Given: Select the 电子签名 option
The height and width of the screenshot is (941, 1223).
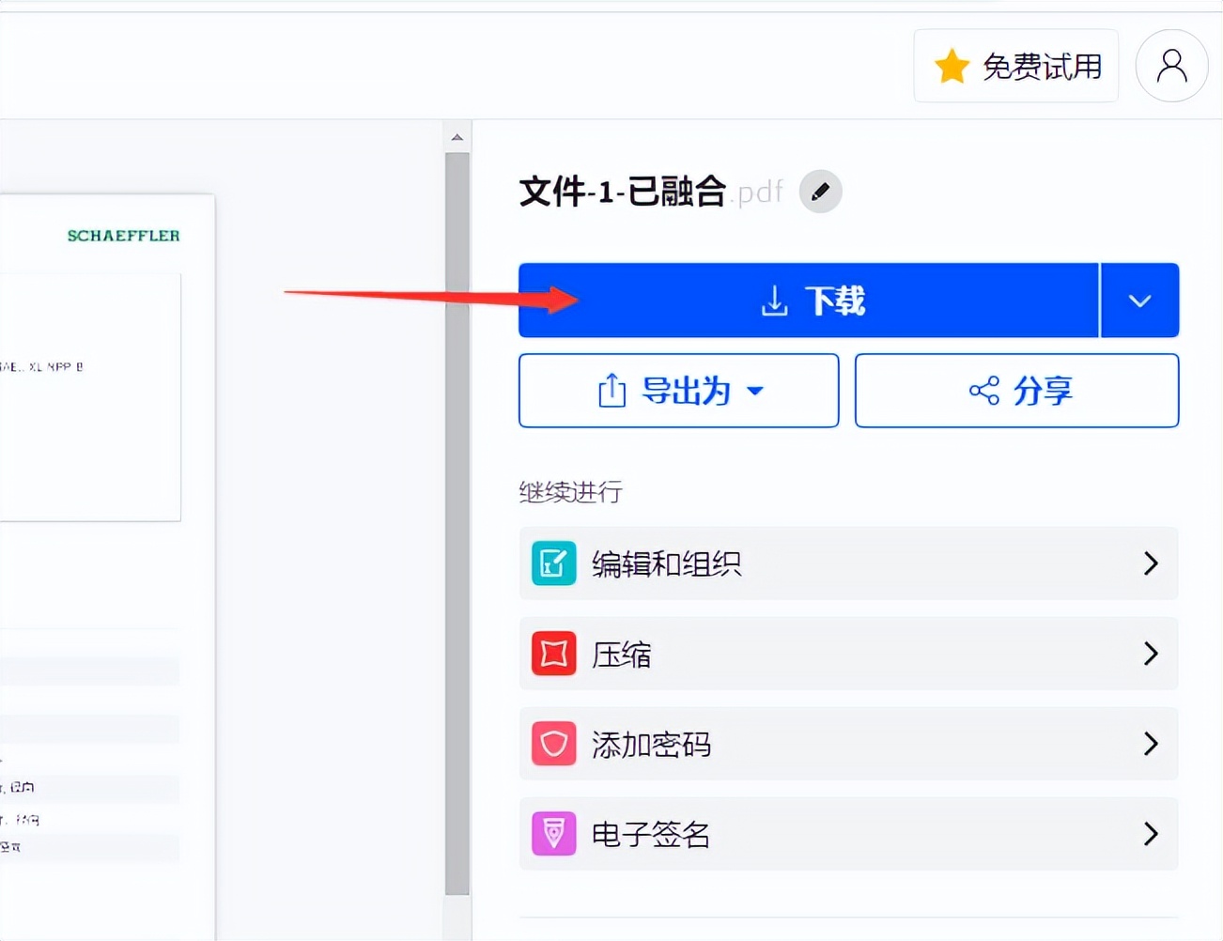Looking at the screenshot, I should (848, 834).
